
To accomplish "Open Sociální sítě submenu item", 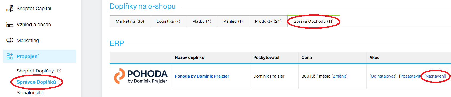I will pyautogui.click(x=30, y=93).
